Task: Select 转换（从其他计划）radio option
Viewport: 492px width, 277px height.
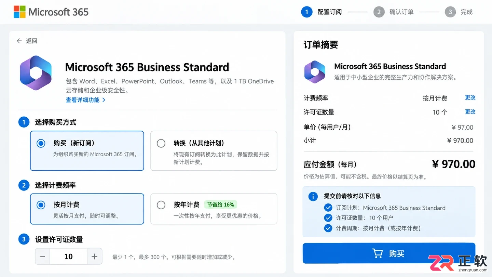Action: (x=161, y=143)
